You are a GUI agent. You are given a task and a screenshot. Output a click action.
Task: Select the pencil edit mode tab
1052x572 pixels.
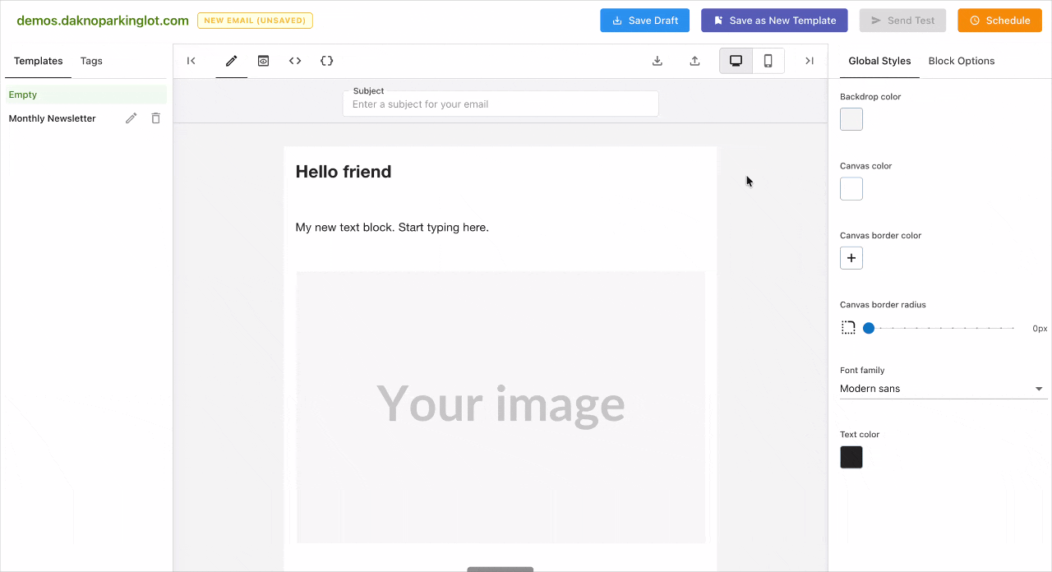tap(232, 61)
